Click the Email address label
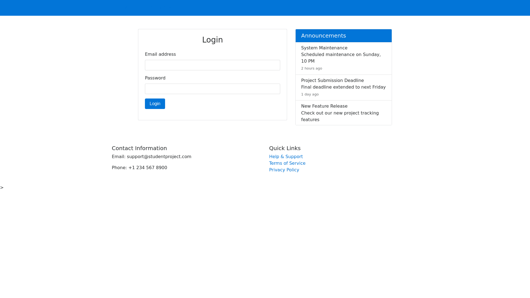The image size is (530, 298). pyautogui.click(x=160, y=54)
